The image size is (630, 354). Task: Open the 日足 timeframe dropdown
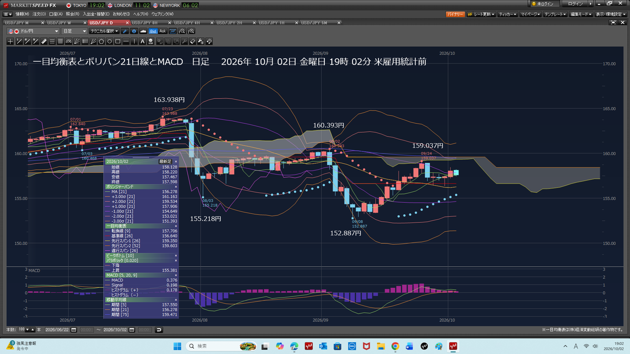tap(74, 31)
